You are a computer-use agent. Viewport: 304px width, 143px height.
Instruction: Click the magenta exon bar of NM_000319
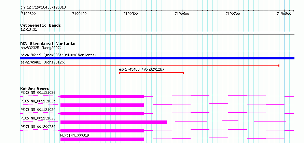point(102,139)
